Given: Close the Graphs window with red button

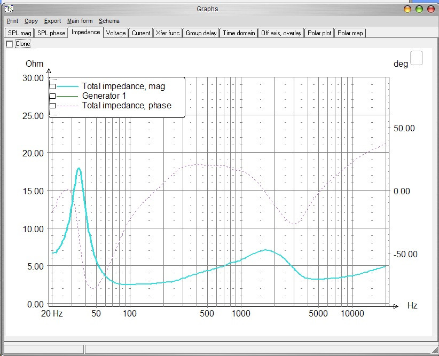Looking at the screenshot, I should [x=431, y=9].
